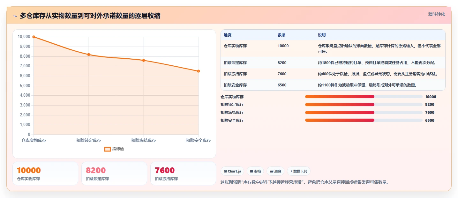This screenshot has height=198, width=458.
Task: Click the description starting 约600件处于质检
Action: pyautogui.click(x=378, y=74)
